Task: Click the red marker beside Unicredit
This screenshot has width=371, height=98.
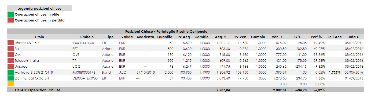Action: pyautogui.click(x=10, y=66)
